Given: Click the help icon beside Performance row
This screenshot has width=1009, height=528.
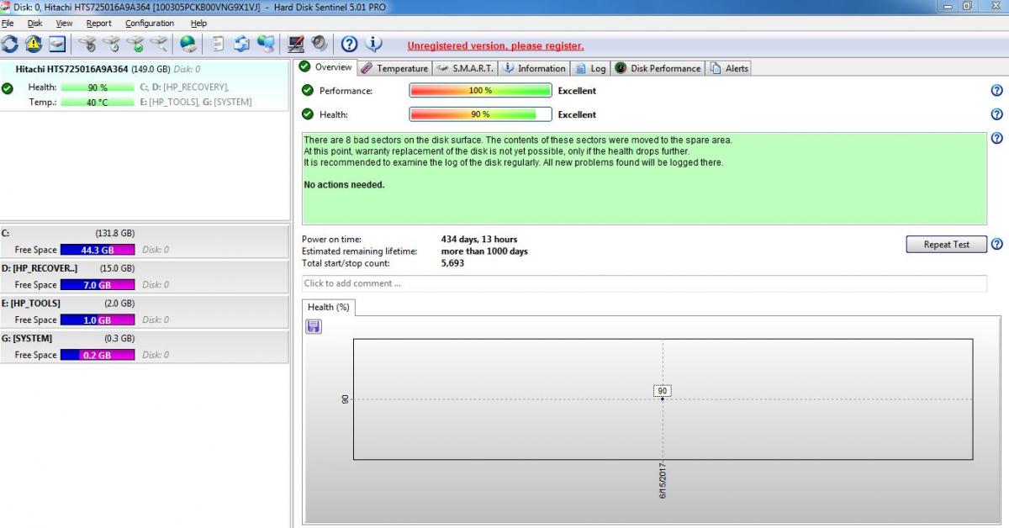Looking at the screenshot, I should click(x=997, y=91).
